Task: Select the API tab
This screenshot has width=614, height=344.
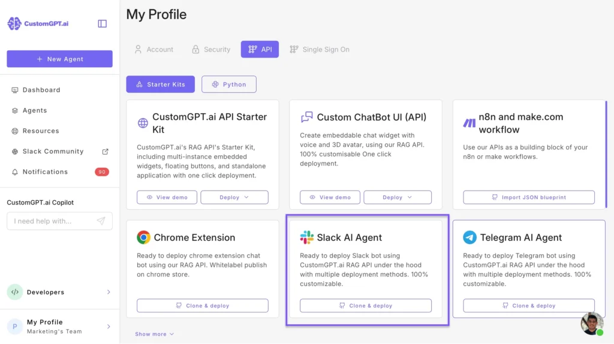Action: click(x=260, y=49)
